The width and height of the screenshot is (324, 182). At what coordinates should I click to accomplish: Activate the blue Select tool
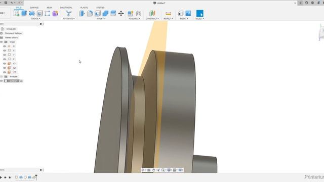click(200, 14)
